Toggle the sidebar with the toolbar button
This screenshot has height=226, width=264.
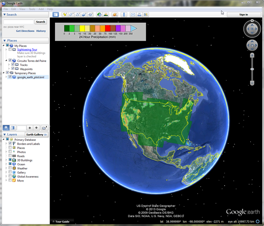click(x=56, y=15)
